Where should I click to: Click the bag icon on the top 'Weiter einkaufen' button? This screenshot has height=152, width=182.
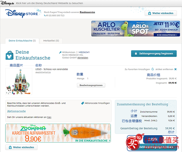point(150,13)
